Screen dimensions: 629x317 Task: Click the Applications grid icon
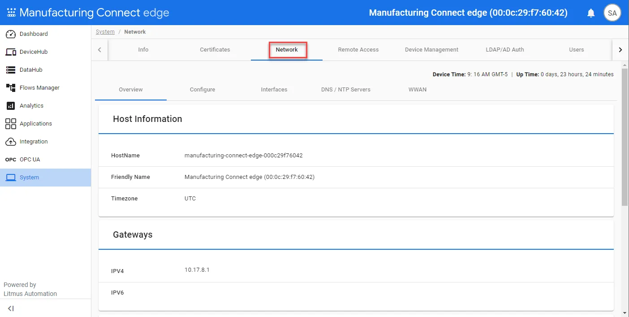point(11,124)
